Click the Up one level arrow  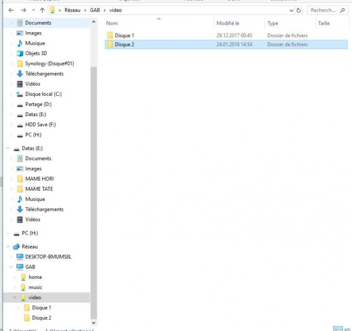click(42, 10)
